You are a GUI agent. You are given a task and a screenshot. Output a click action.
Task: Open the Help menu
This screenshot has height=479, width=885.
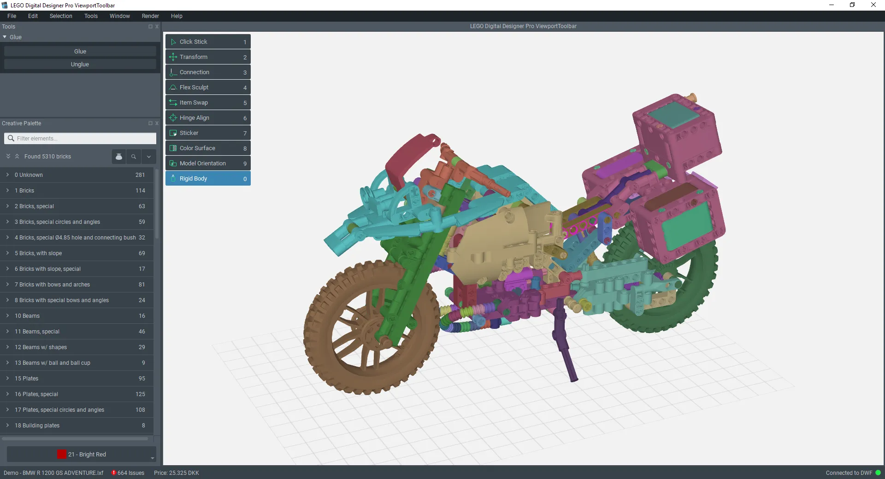click(177, 16)
